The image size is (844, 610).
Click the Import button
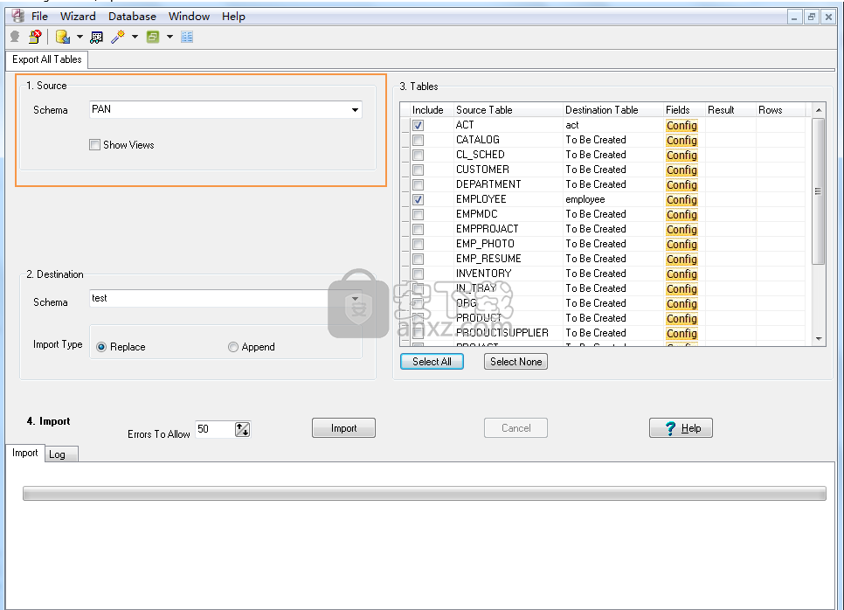point(343,428)
